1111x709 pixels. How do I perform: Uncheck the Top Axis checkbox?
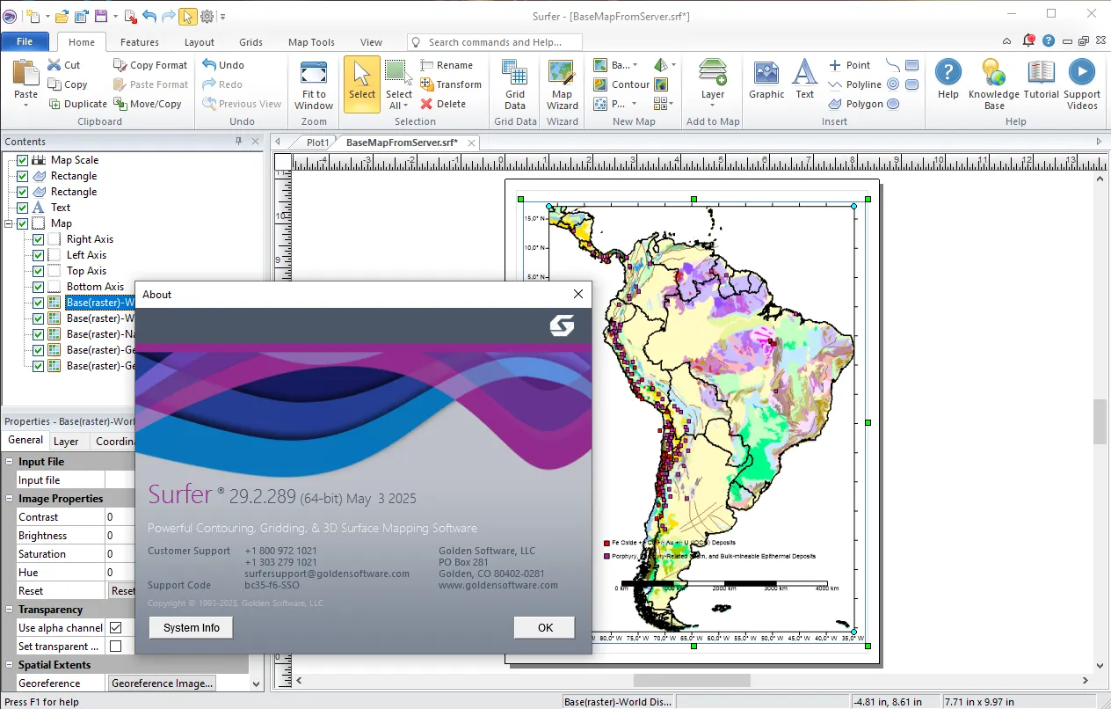(39, 271)
